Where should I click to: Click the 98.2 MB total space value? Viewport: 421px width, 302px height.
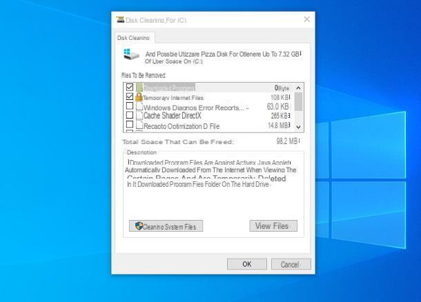tap(287, 141)
